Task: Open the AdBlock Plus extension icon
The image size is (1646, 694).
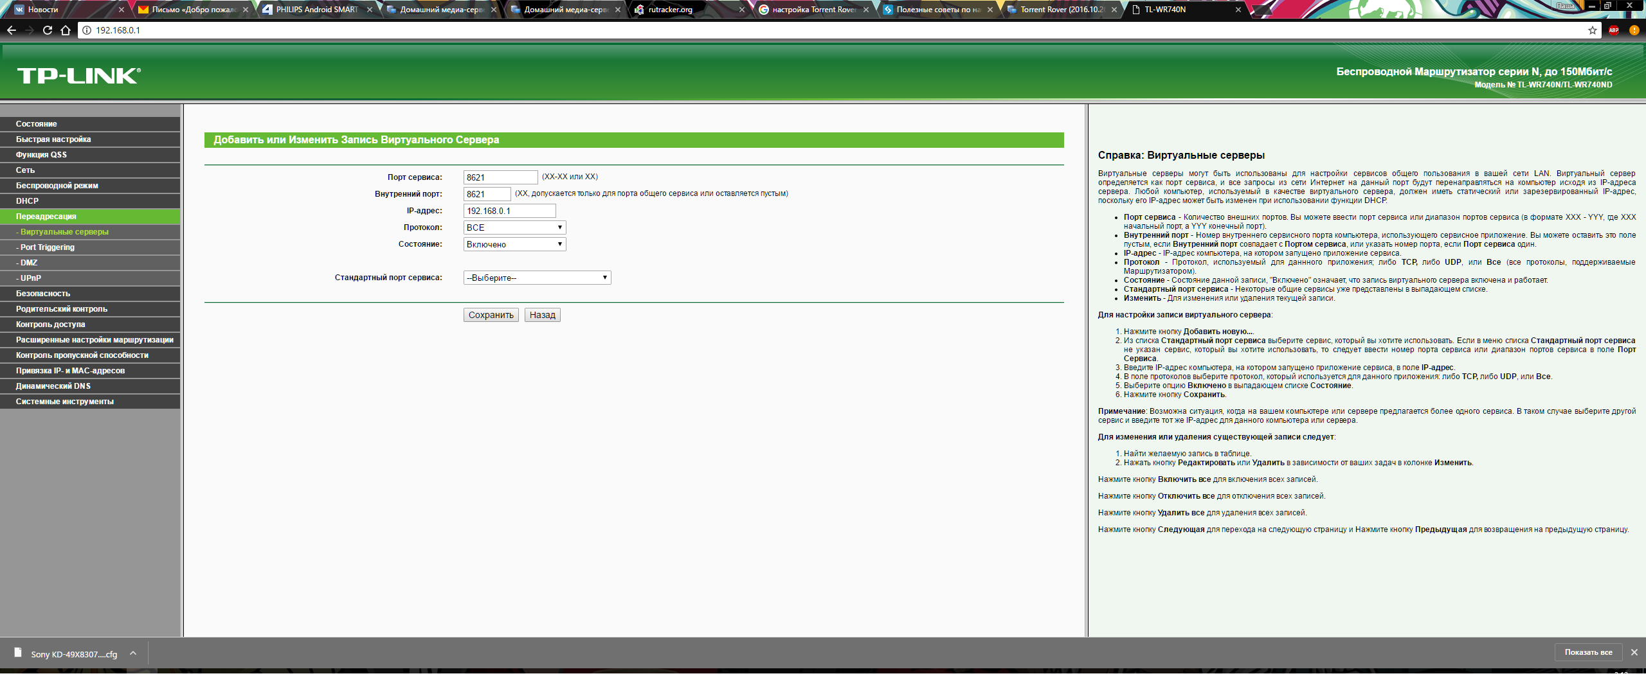Action: (1613, 30)
